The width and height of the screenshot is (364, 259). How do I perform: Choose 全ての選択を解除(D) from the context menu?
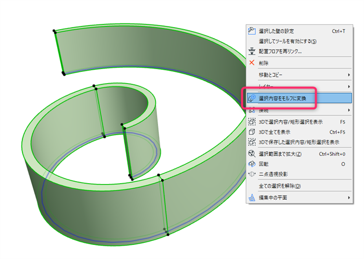pyautogui.click(x=280, y=186)
